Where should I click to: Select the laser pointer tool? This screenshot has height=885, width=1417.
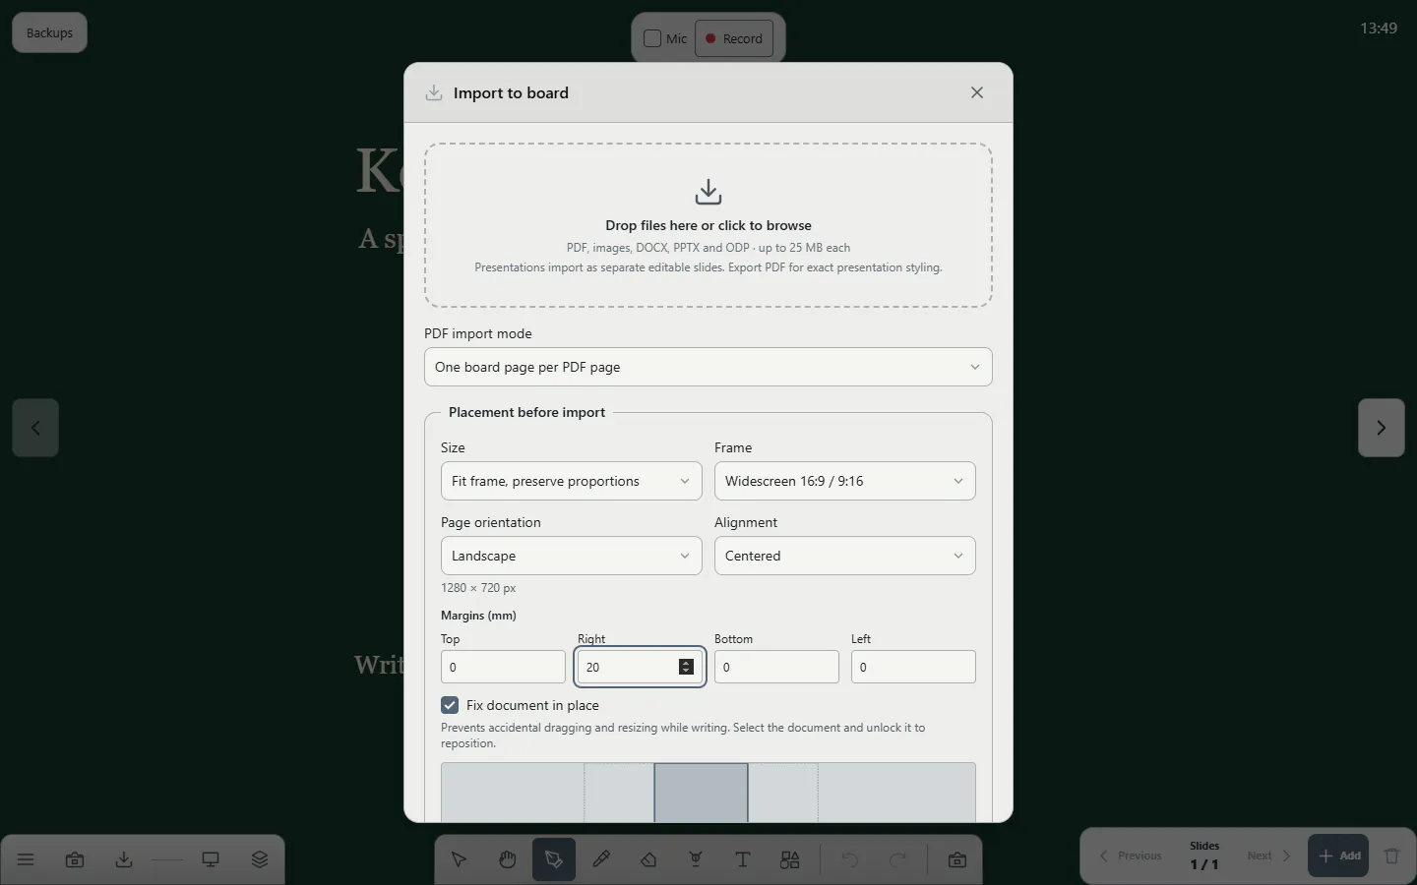[x=696, y=860]
